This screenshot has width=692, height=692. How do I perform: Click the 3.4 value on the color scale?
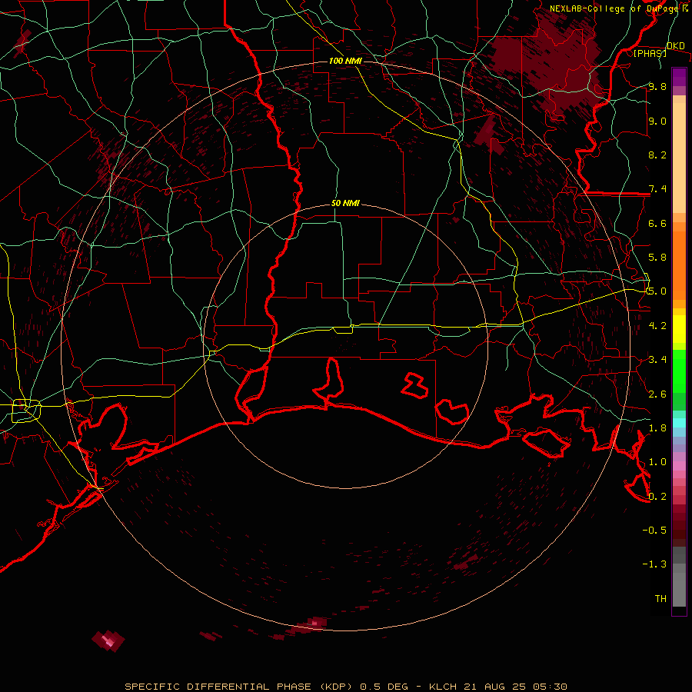tap(657, 360)
